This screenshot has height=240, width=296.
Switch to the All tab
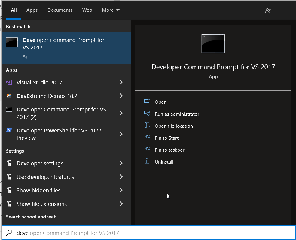(14, 10)
